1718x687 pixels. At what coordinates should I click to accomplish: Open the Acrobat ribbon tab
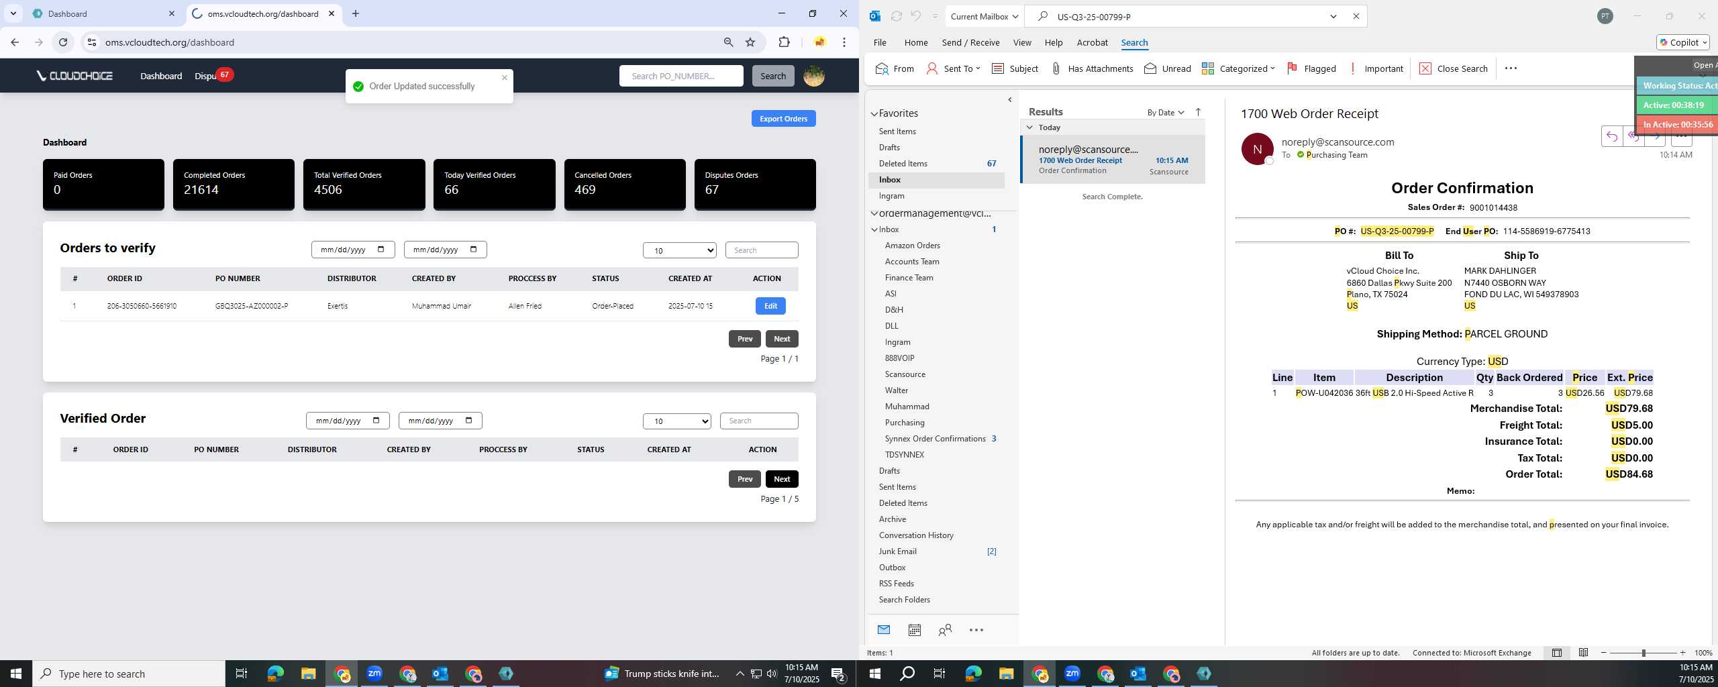(1092, 42)
